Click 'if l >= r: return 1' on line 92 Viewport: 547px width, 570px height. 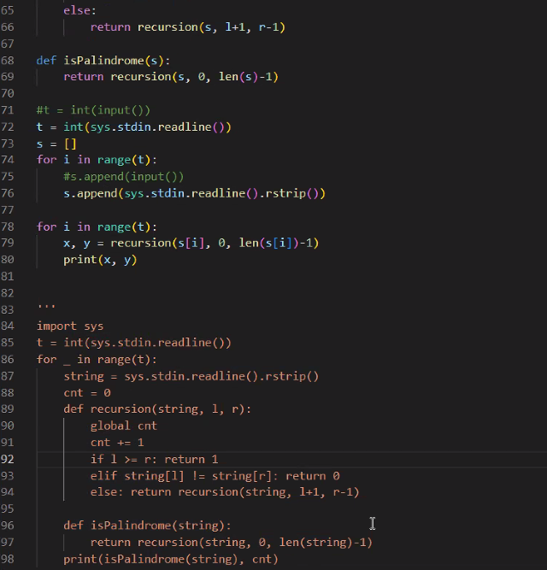(x=154, y=459)
